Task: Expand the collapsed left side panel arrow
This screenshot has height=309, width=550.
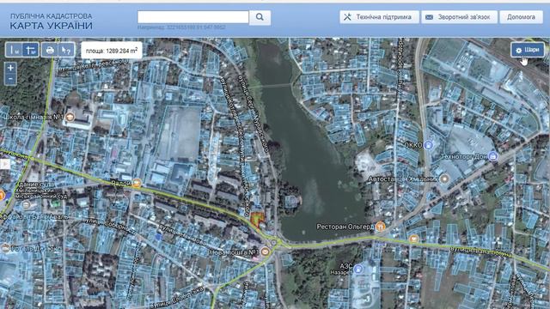Action: coord(4,164)
